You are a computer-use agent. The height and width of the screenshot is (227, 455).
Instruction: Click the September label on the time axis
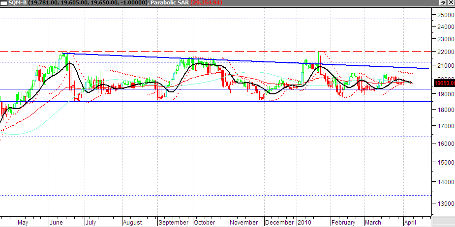pyautogui.click(x=174, y=222)
